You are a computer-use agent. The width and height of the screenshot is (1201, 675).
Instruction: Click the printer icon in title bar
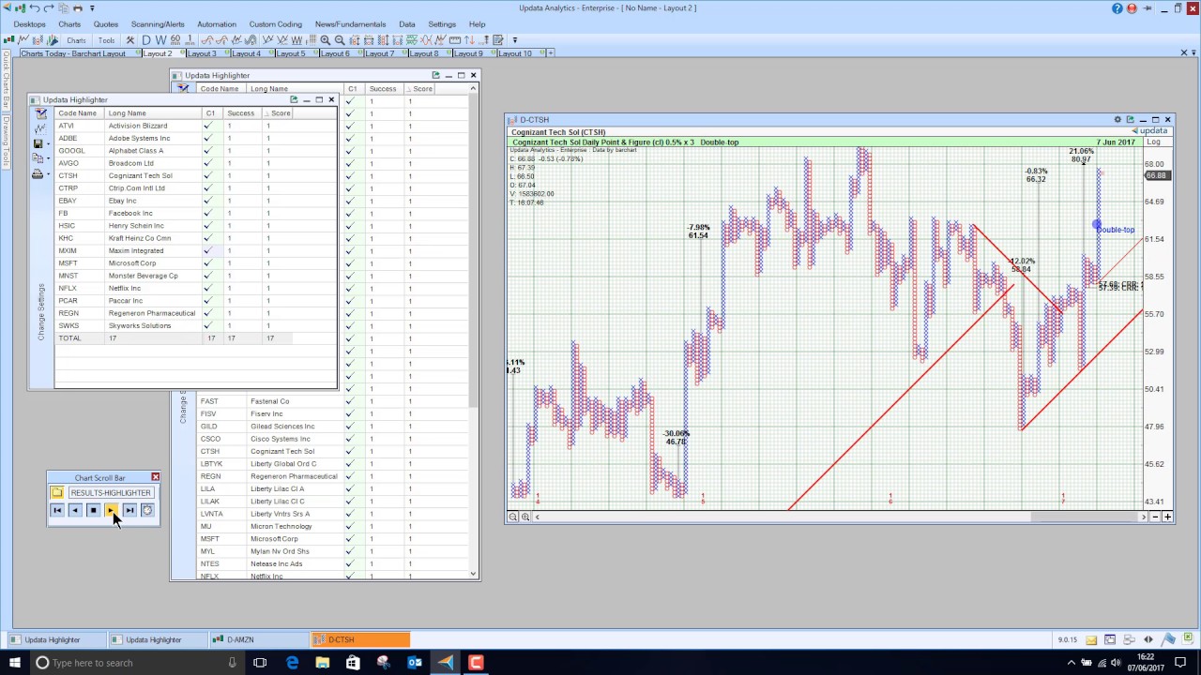tap(76, 8)
